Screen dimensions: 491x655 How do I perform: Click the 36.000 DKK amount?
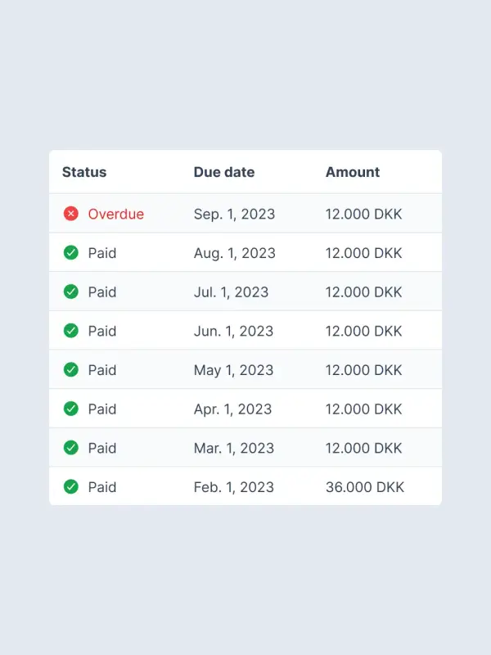[365, 487]
